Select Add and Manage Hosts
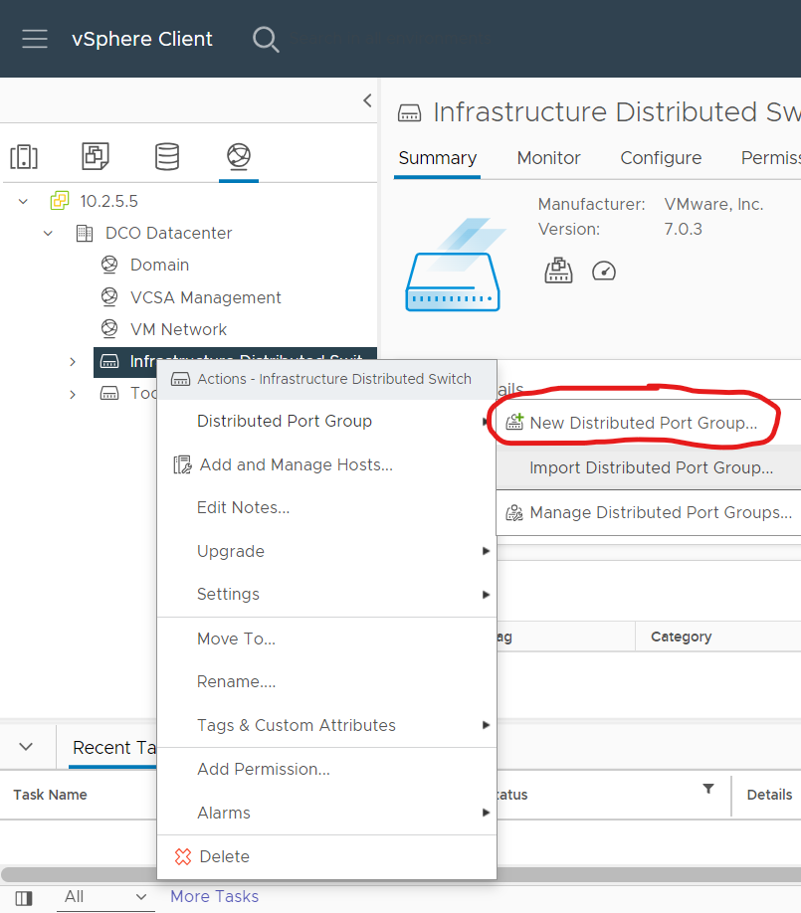The width and height of the screenshot is (801, 913). coord(326,464)
